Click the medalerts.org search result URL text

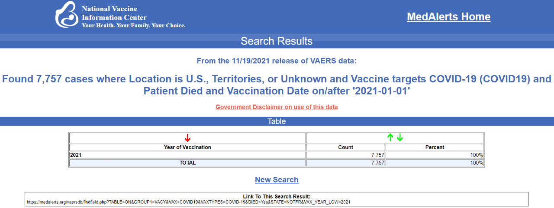[188, 202]
